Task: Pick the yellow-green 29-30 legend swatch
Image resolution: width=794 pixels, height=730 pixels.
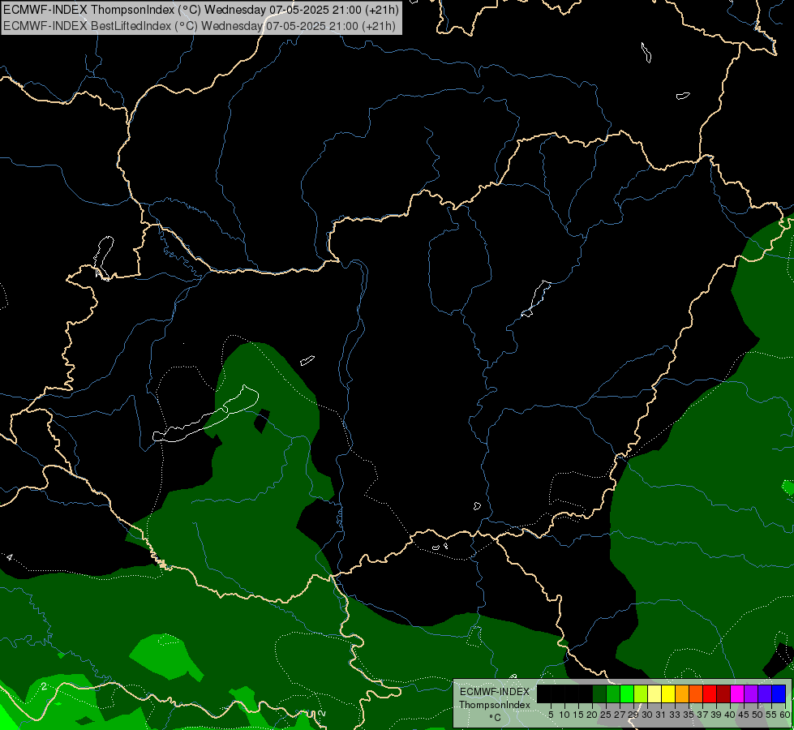Action: click(x=641, y=693)
